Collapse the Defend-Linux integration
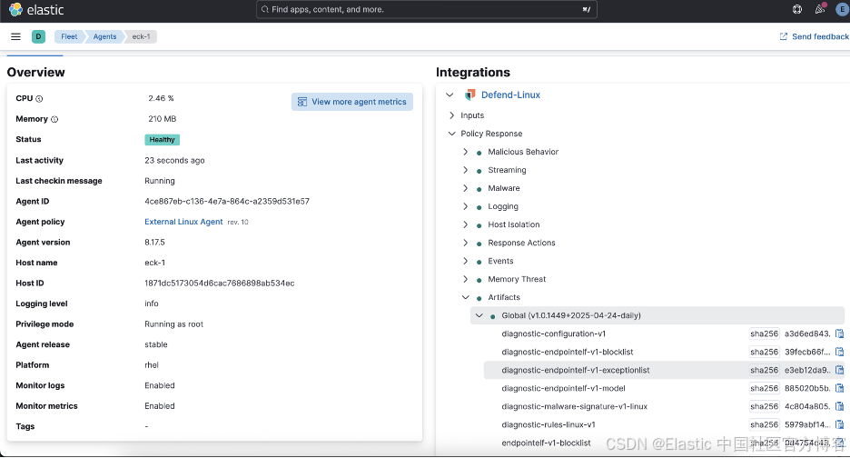Screen dimensions: 850x458 click(450, 95)
